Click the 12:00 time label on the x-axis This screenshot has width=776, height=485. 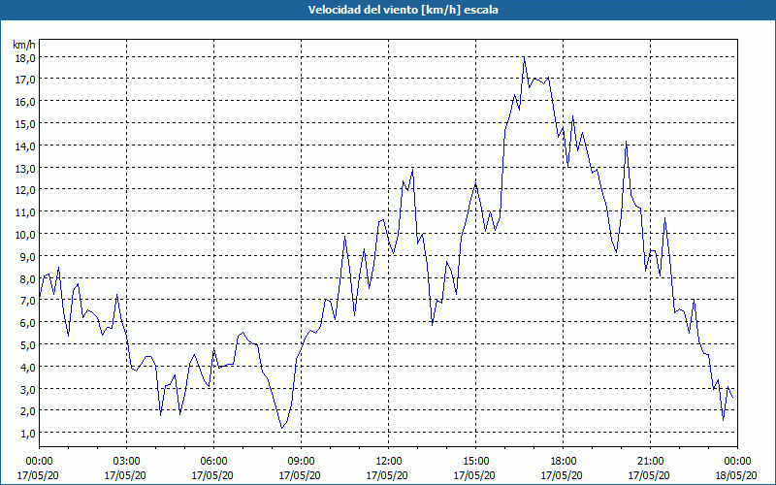pos(389,462)
